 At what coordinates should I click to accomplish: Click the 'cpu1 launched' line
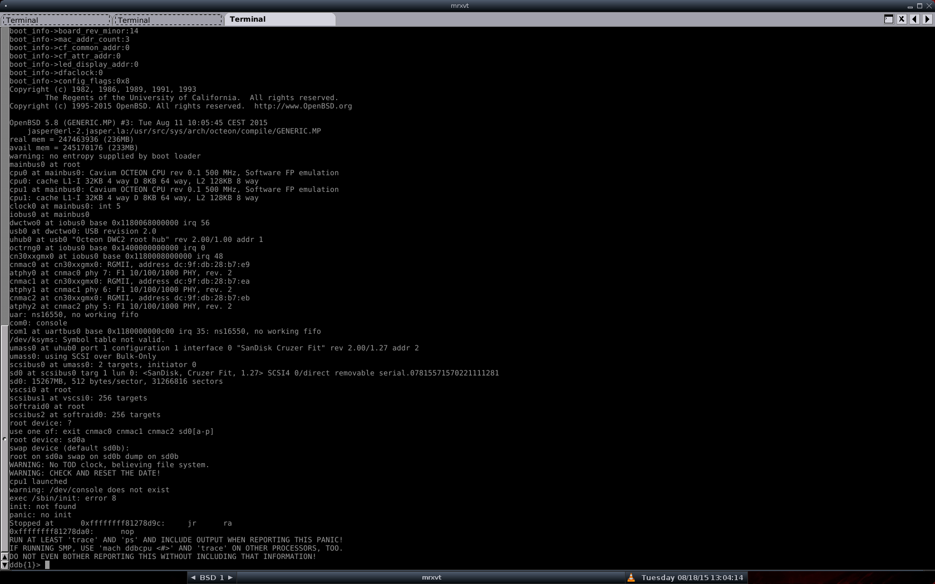[38, 482]
